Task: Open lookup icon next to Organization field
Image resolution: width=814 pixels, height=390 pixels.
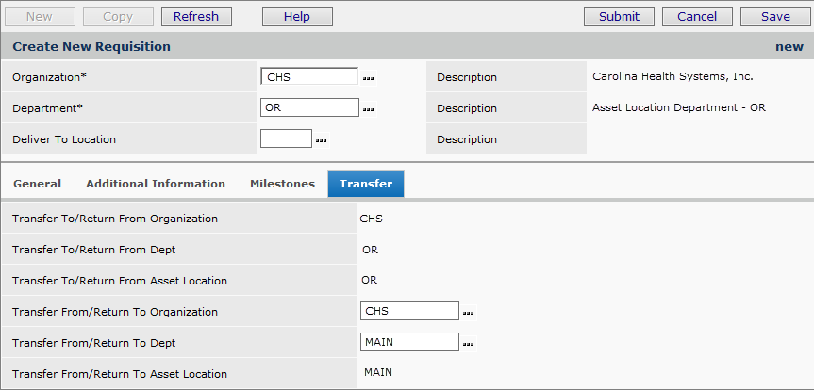Action: pyautogui.click(x=369, y=78)
